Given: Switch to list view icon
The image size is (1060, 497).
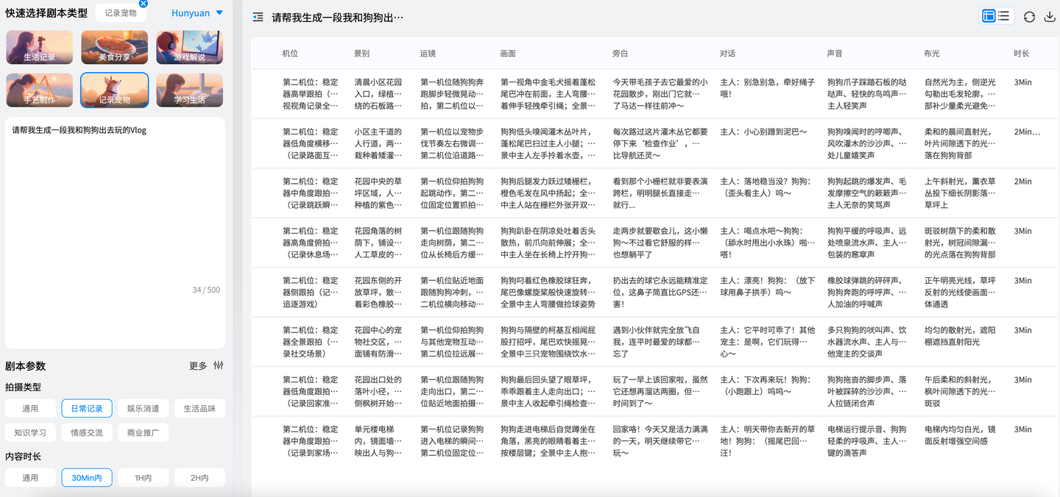Looking at the screenshot, I should pyautogui.click(x=1004, y=16).
